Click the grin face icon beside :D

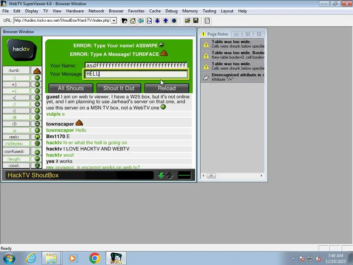(37, 124)
